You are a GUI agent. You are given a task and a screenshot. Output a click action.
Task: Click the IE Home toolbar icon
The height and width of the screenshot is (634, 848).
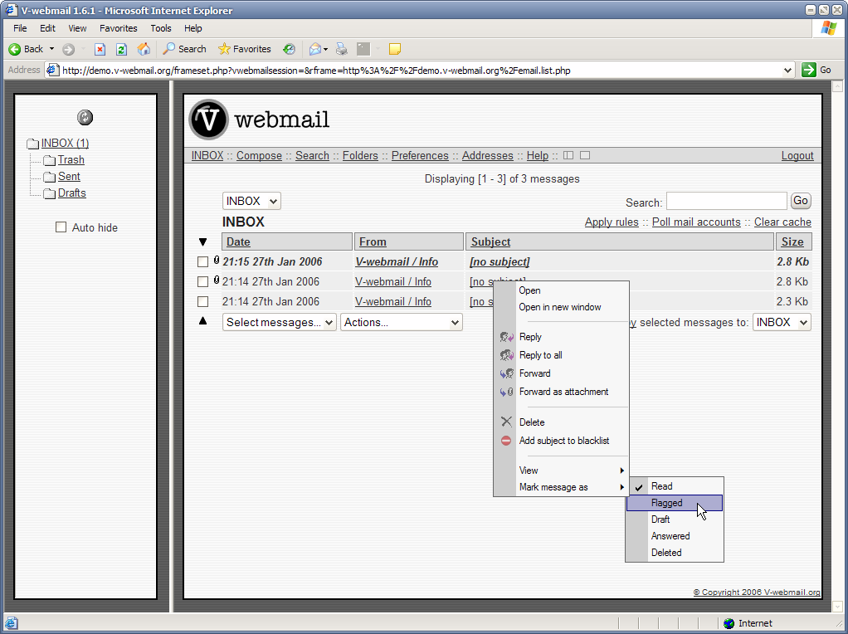pyautogui.click(x=144, y=49)
